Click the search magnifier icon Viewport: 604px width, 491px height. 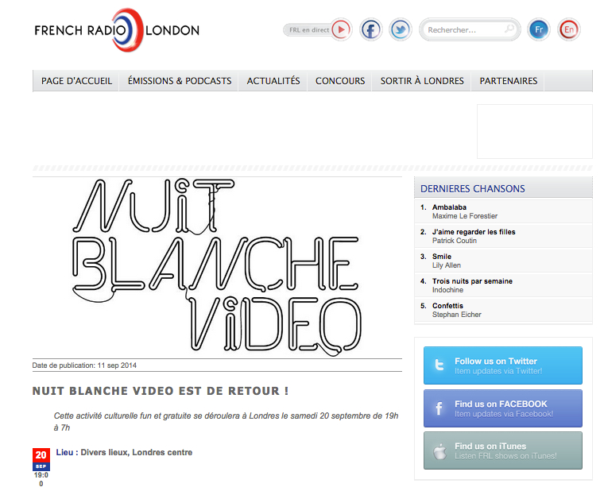[509, 29]
